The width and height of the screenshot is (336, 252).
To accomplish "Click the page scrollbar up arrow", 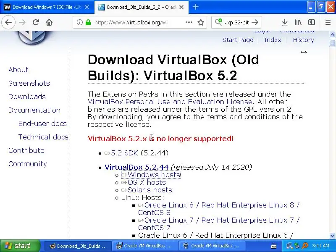I will (x=332, y=34).
